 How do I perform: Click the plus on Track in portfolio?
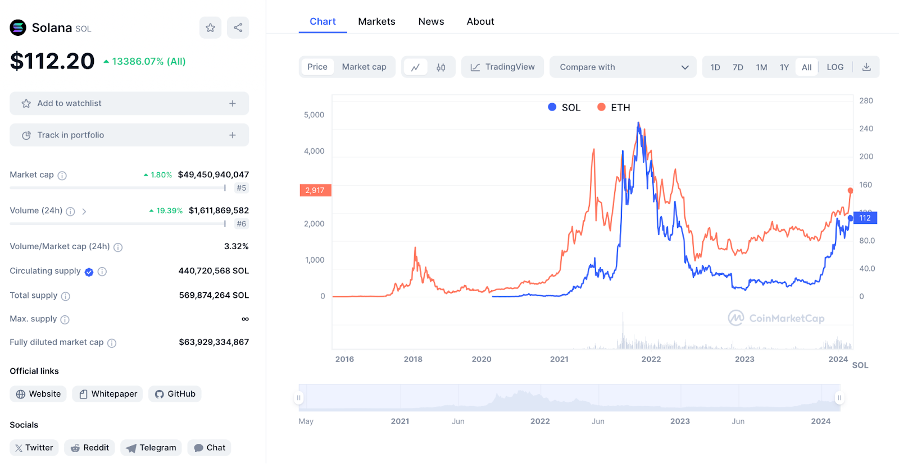pos(233,135)
